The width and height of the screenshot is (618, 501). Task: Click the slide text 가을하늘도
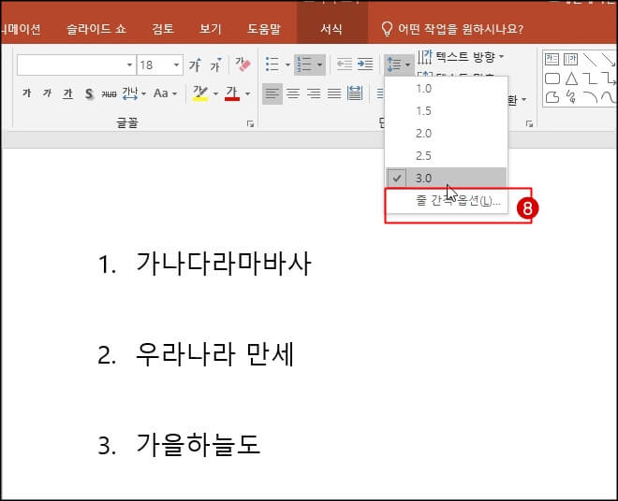click(198, 445)
